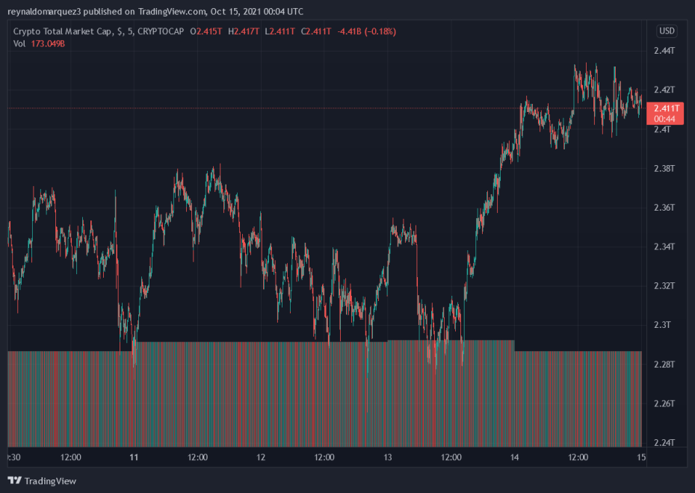Click the -4.41B (-0.18%) change value
This screenshot has height=493, width=695.
367,31
